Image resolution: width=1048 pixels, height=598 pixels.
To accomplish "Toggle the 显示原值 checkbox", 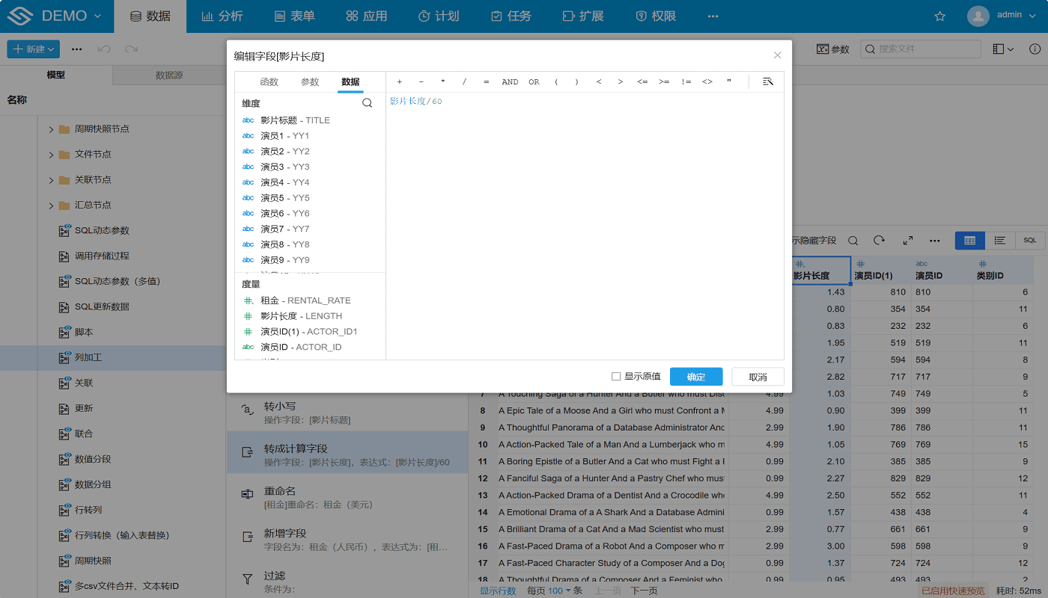I will pos(616,377).
